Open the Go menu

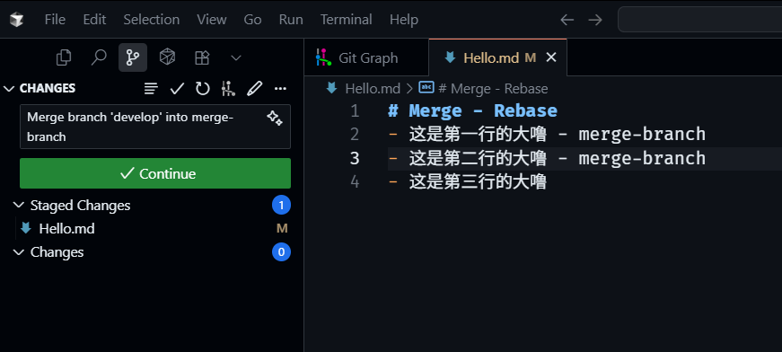coord(252,20)
